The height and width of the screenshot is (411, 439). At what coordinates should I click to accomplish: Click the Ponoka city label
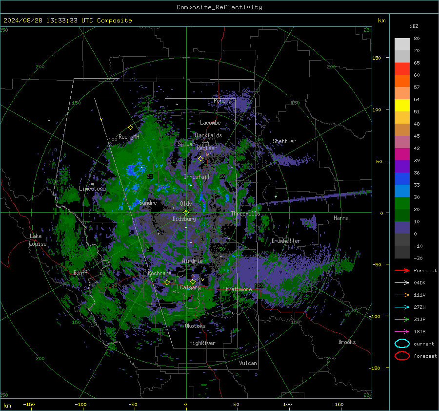pyautogui.click(x=222, y=101)
